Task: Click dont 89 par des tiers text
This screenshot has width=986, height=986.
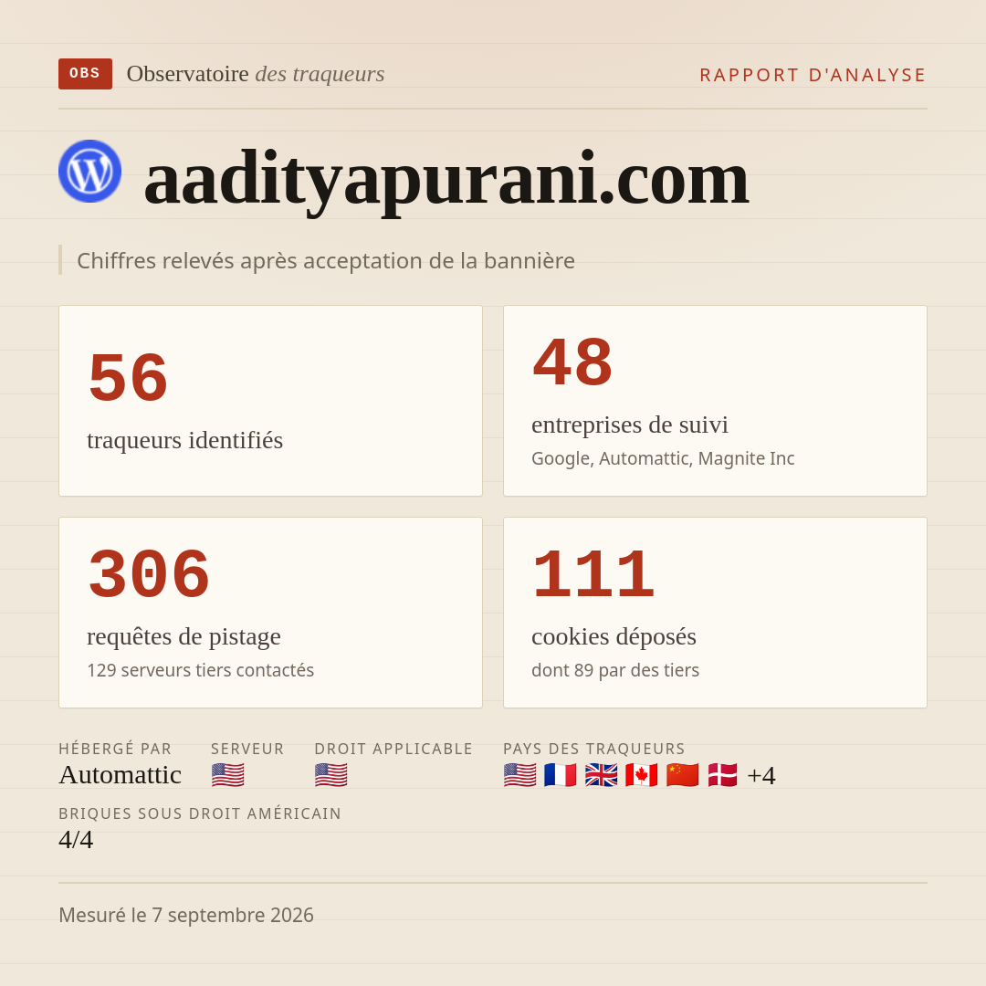Action: 615,670
